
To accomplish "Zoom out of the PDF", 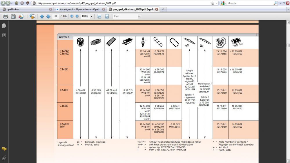I will 72,16.
